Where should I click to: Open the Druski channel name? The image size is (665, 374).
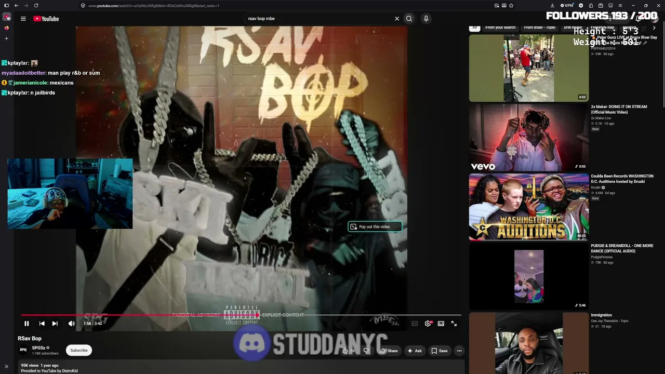pos(596,188)
